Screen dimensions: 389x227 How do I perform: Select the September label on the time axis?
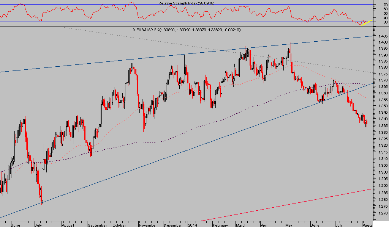[97, 224]
